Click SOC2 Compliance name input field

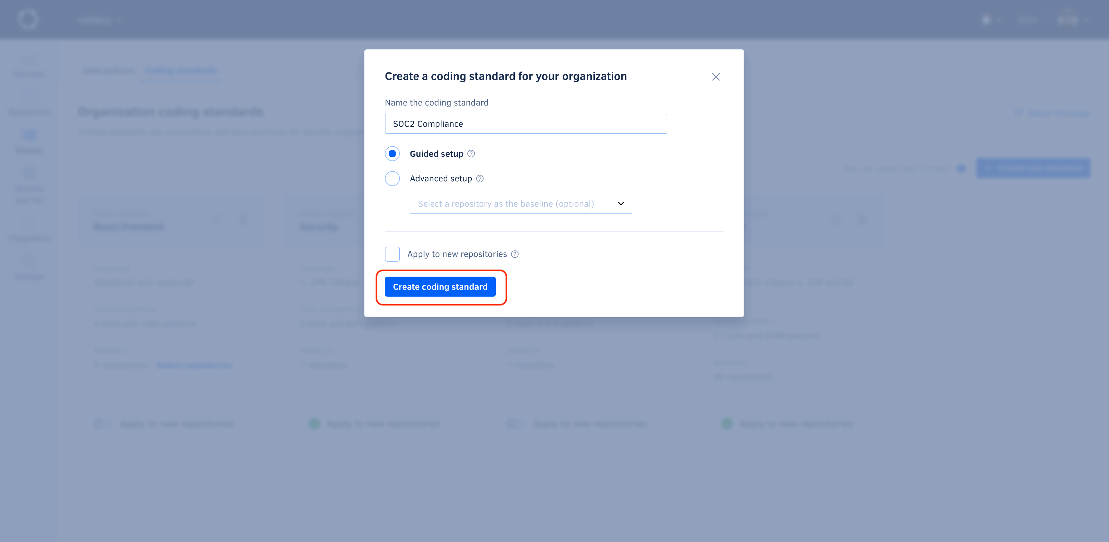click(525, 124)
